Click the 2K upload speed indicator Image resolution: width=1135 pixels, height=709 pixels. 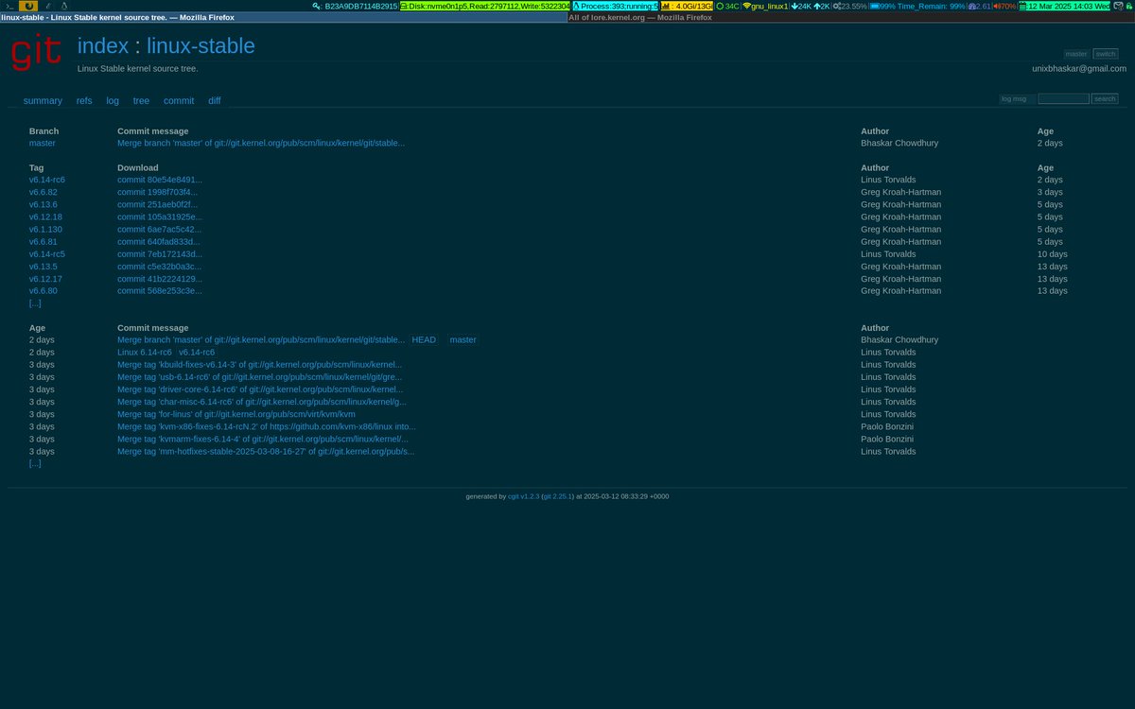[x=821, y=6]
